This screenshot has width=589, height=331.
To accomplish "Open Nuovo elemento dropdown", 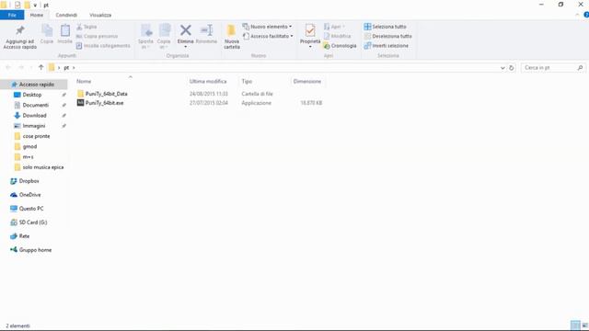I will pos(267,27).
